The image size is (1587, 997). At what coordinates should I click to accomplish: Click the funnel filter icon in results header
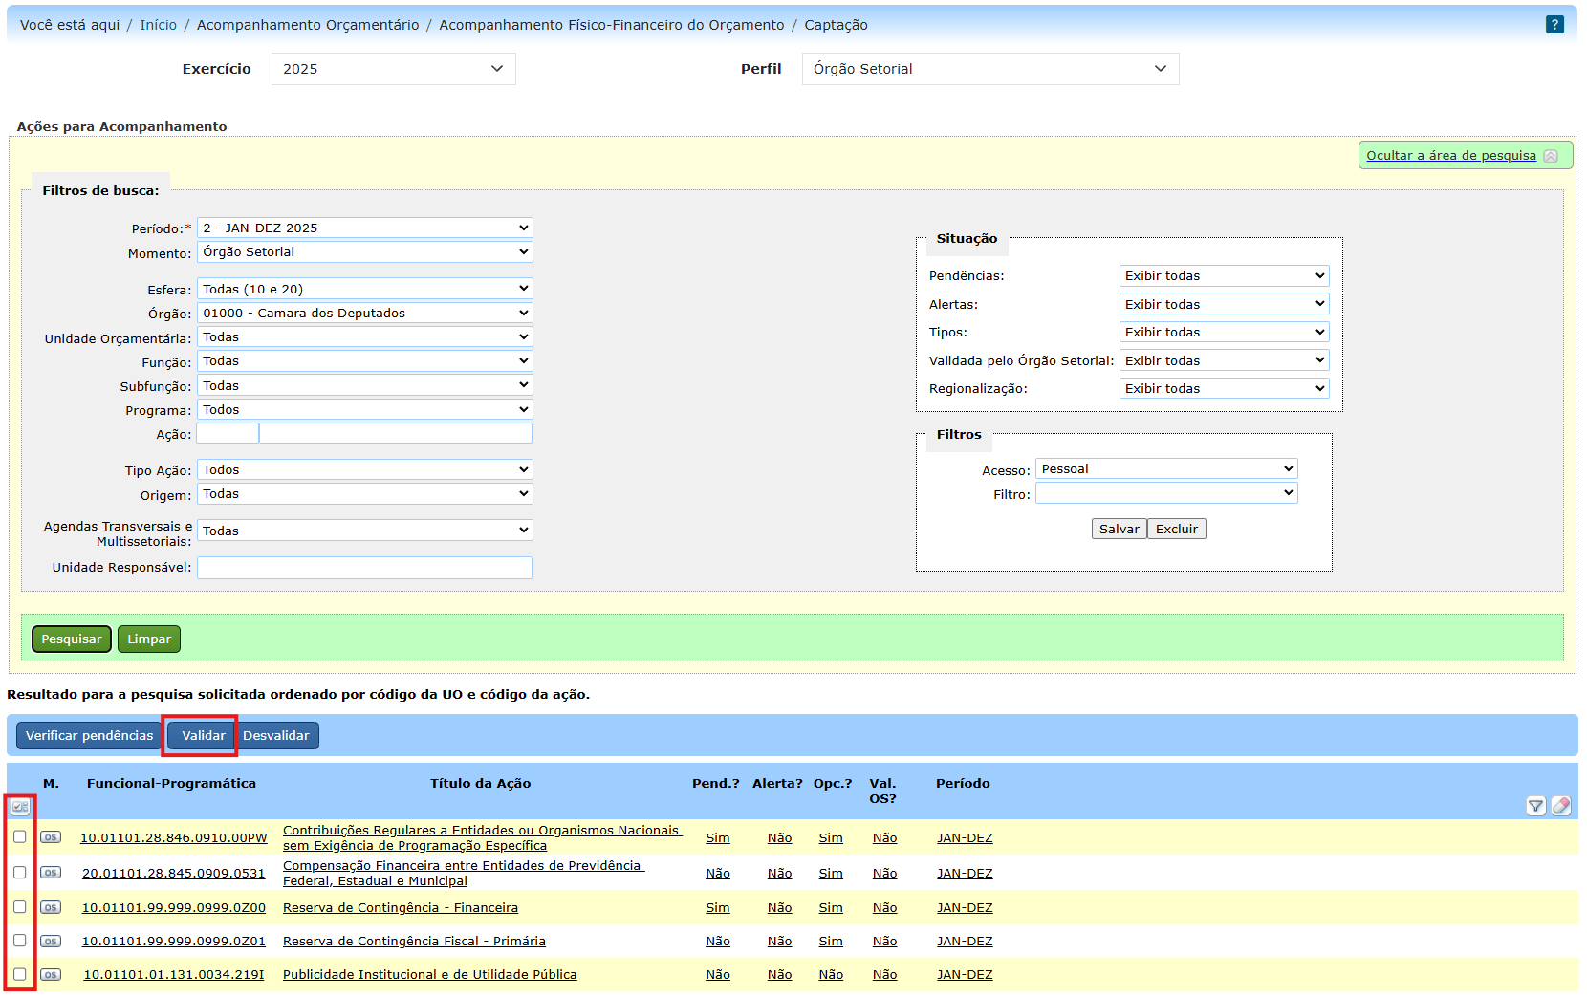pyautogui.click(x=1535, y=806)
